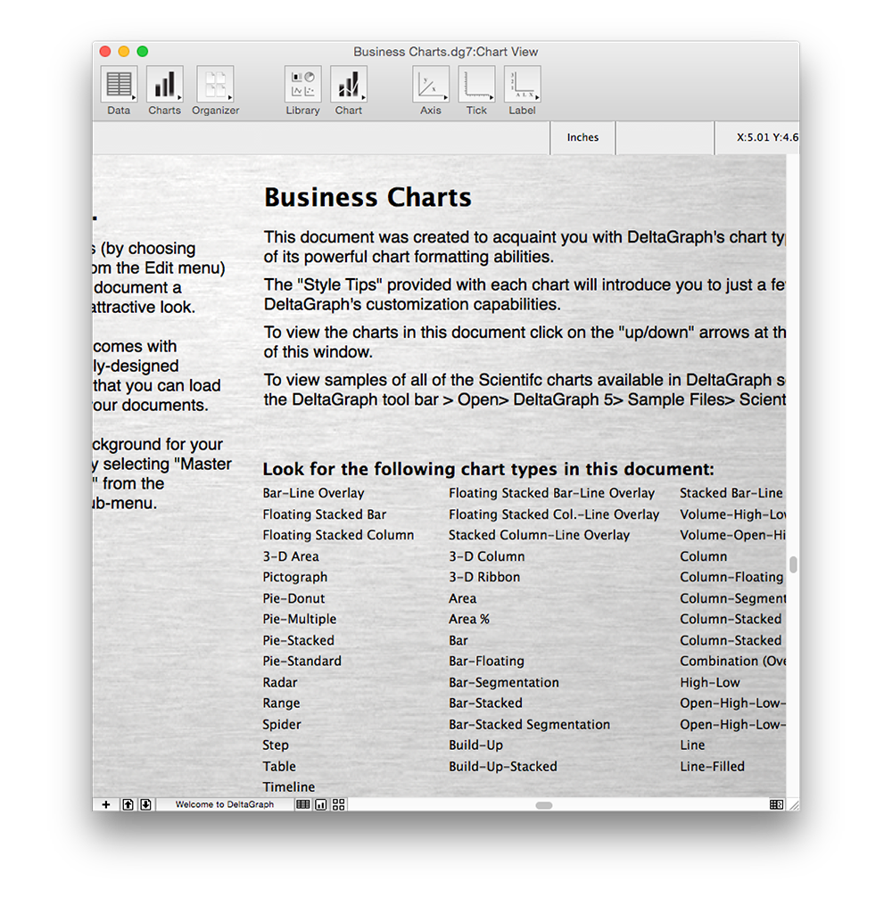The height and width of the screenshot is (897, 892).
Task: Open the chart Library
Action: point(302,85)
